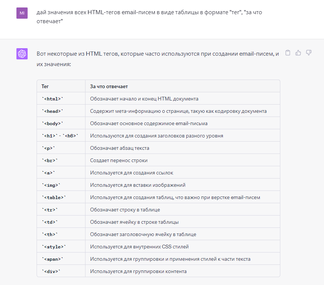Select the <body> tag cell
The image size is (324, 285).
(61, 124)
